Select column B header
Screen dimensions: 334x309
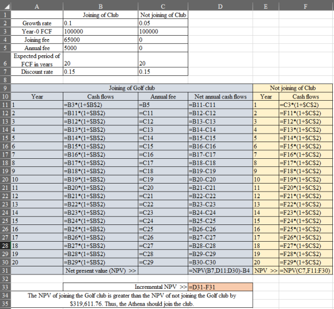[x=101, y=6]
